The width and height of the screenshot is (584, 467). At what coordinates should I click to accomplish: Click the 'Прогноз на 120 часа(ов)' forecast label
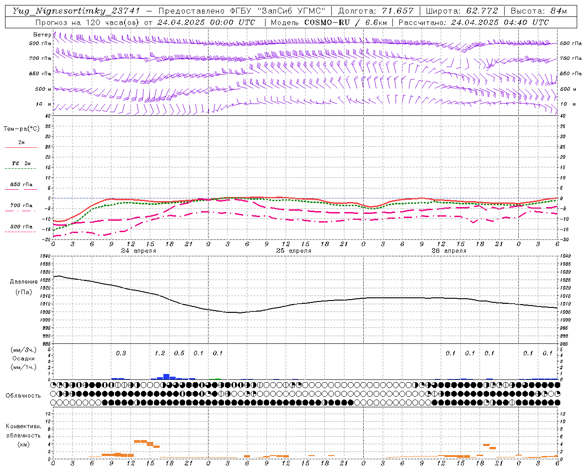tap(88, 22)
